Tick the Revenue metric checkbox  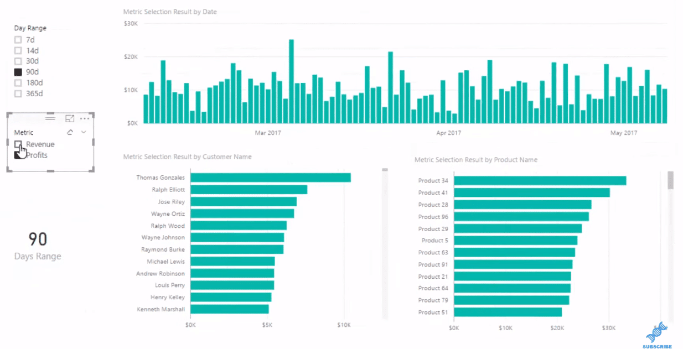(18, 144)
